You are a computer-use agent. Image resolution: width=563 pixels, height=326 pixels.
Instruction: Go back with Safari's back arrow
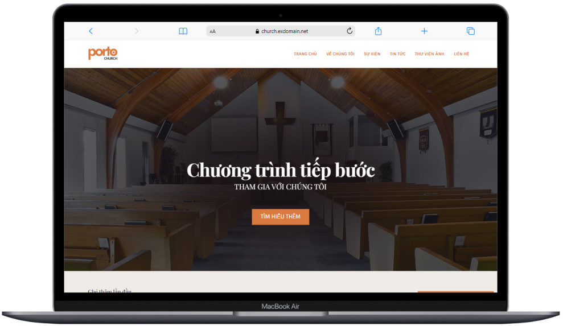91,31
